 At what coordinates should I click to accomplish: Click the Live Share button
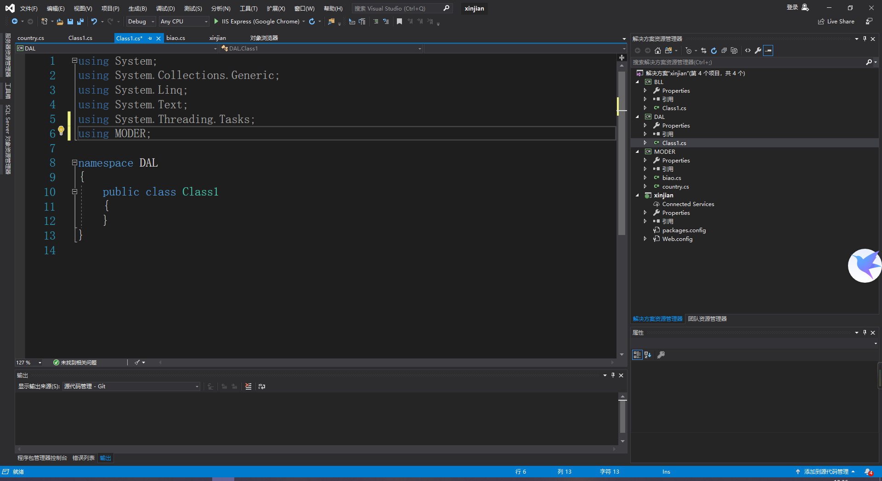click(836, 22)
